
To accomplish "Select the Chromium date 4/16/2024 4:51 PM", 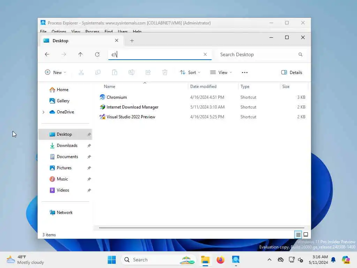I will (207, 97).
